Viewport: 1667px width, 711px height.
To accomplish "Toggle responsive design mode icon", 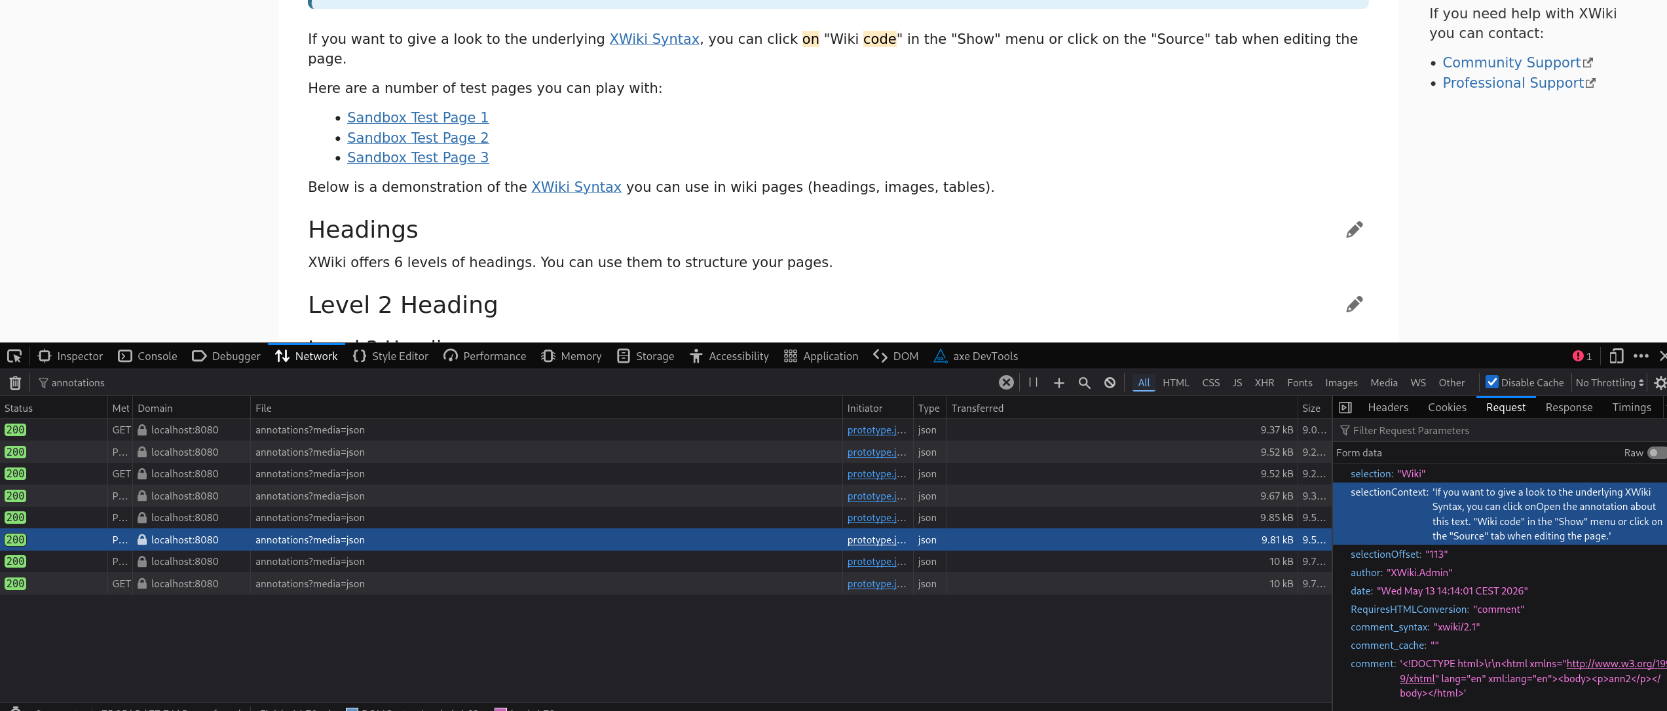I will coord(1616,356).
